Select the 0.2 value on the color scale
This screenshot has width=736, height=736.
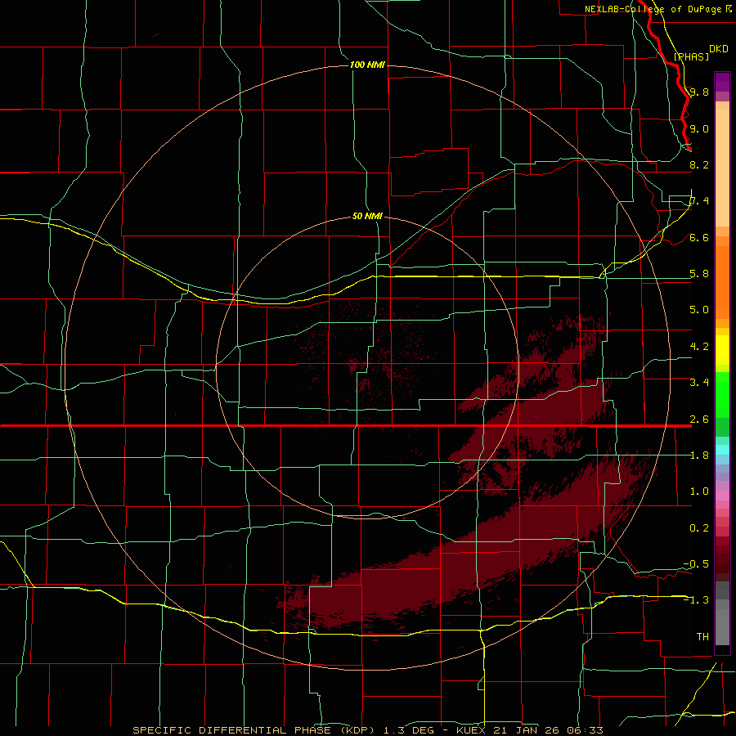tap(699, 528)
